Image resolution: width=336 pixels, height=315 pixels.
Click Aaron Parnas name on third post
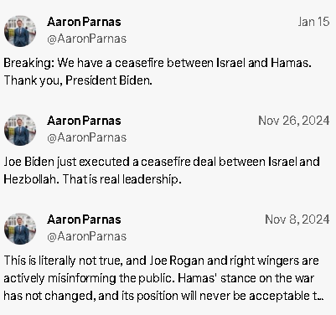click(x=84, y=219)
